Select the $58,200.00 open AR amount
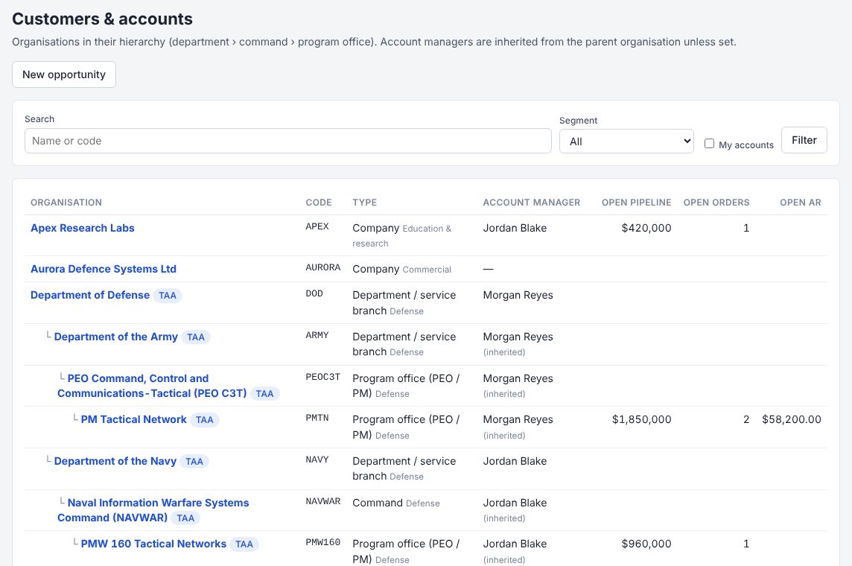Screen dimensions: 852x566 [792, 419]
